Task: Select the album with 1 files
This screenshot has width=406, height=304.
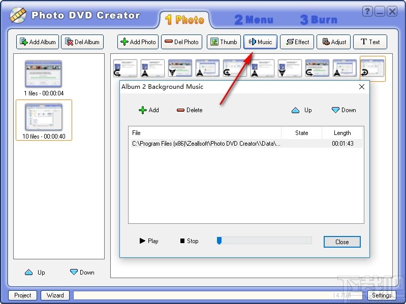Action: [44, 78]
